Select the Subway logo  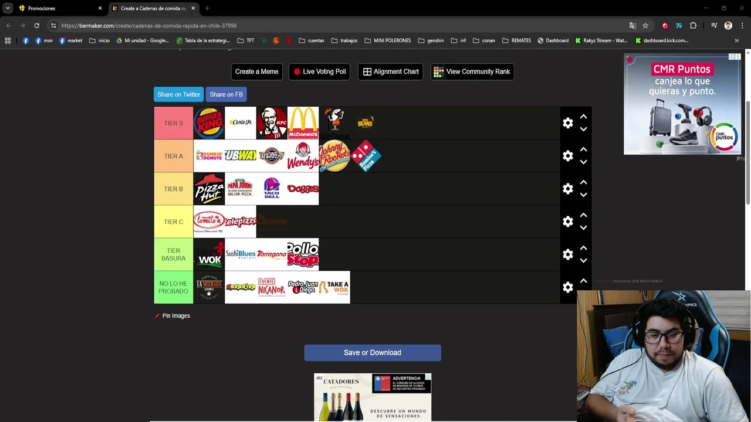[x=241, y=156]
